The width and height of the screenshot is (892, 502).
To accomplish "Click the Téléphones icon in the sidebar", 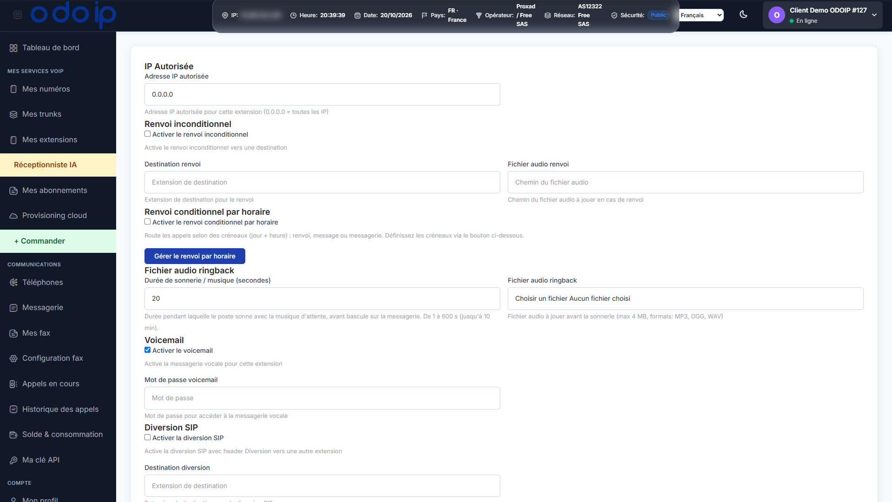I will coord(13,283).
